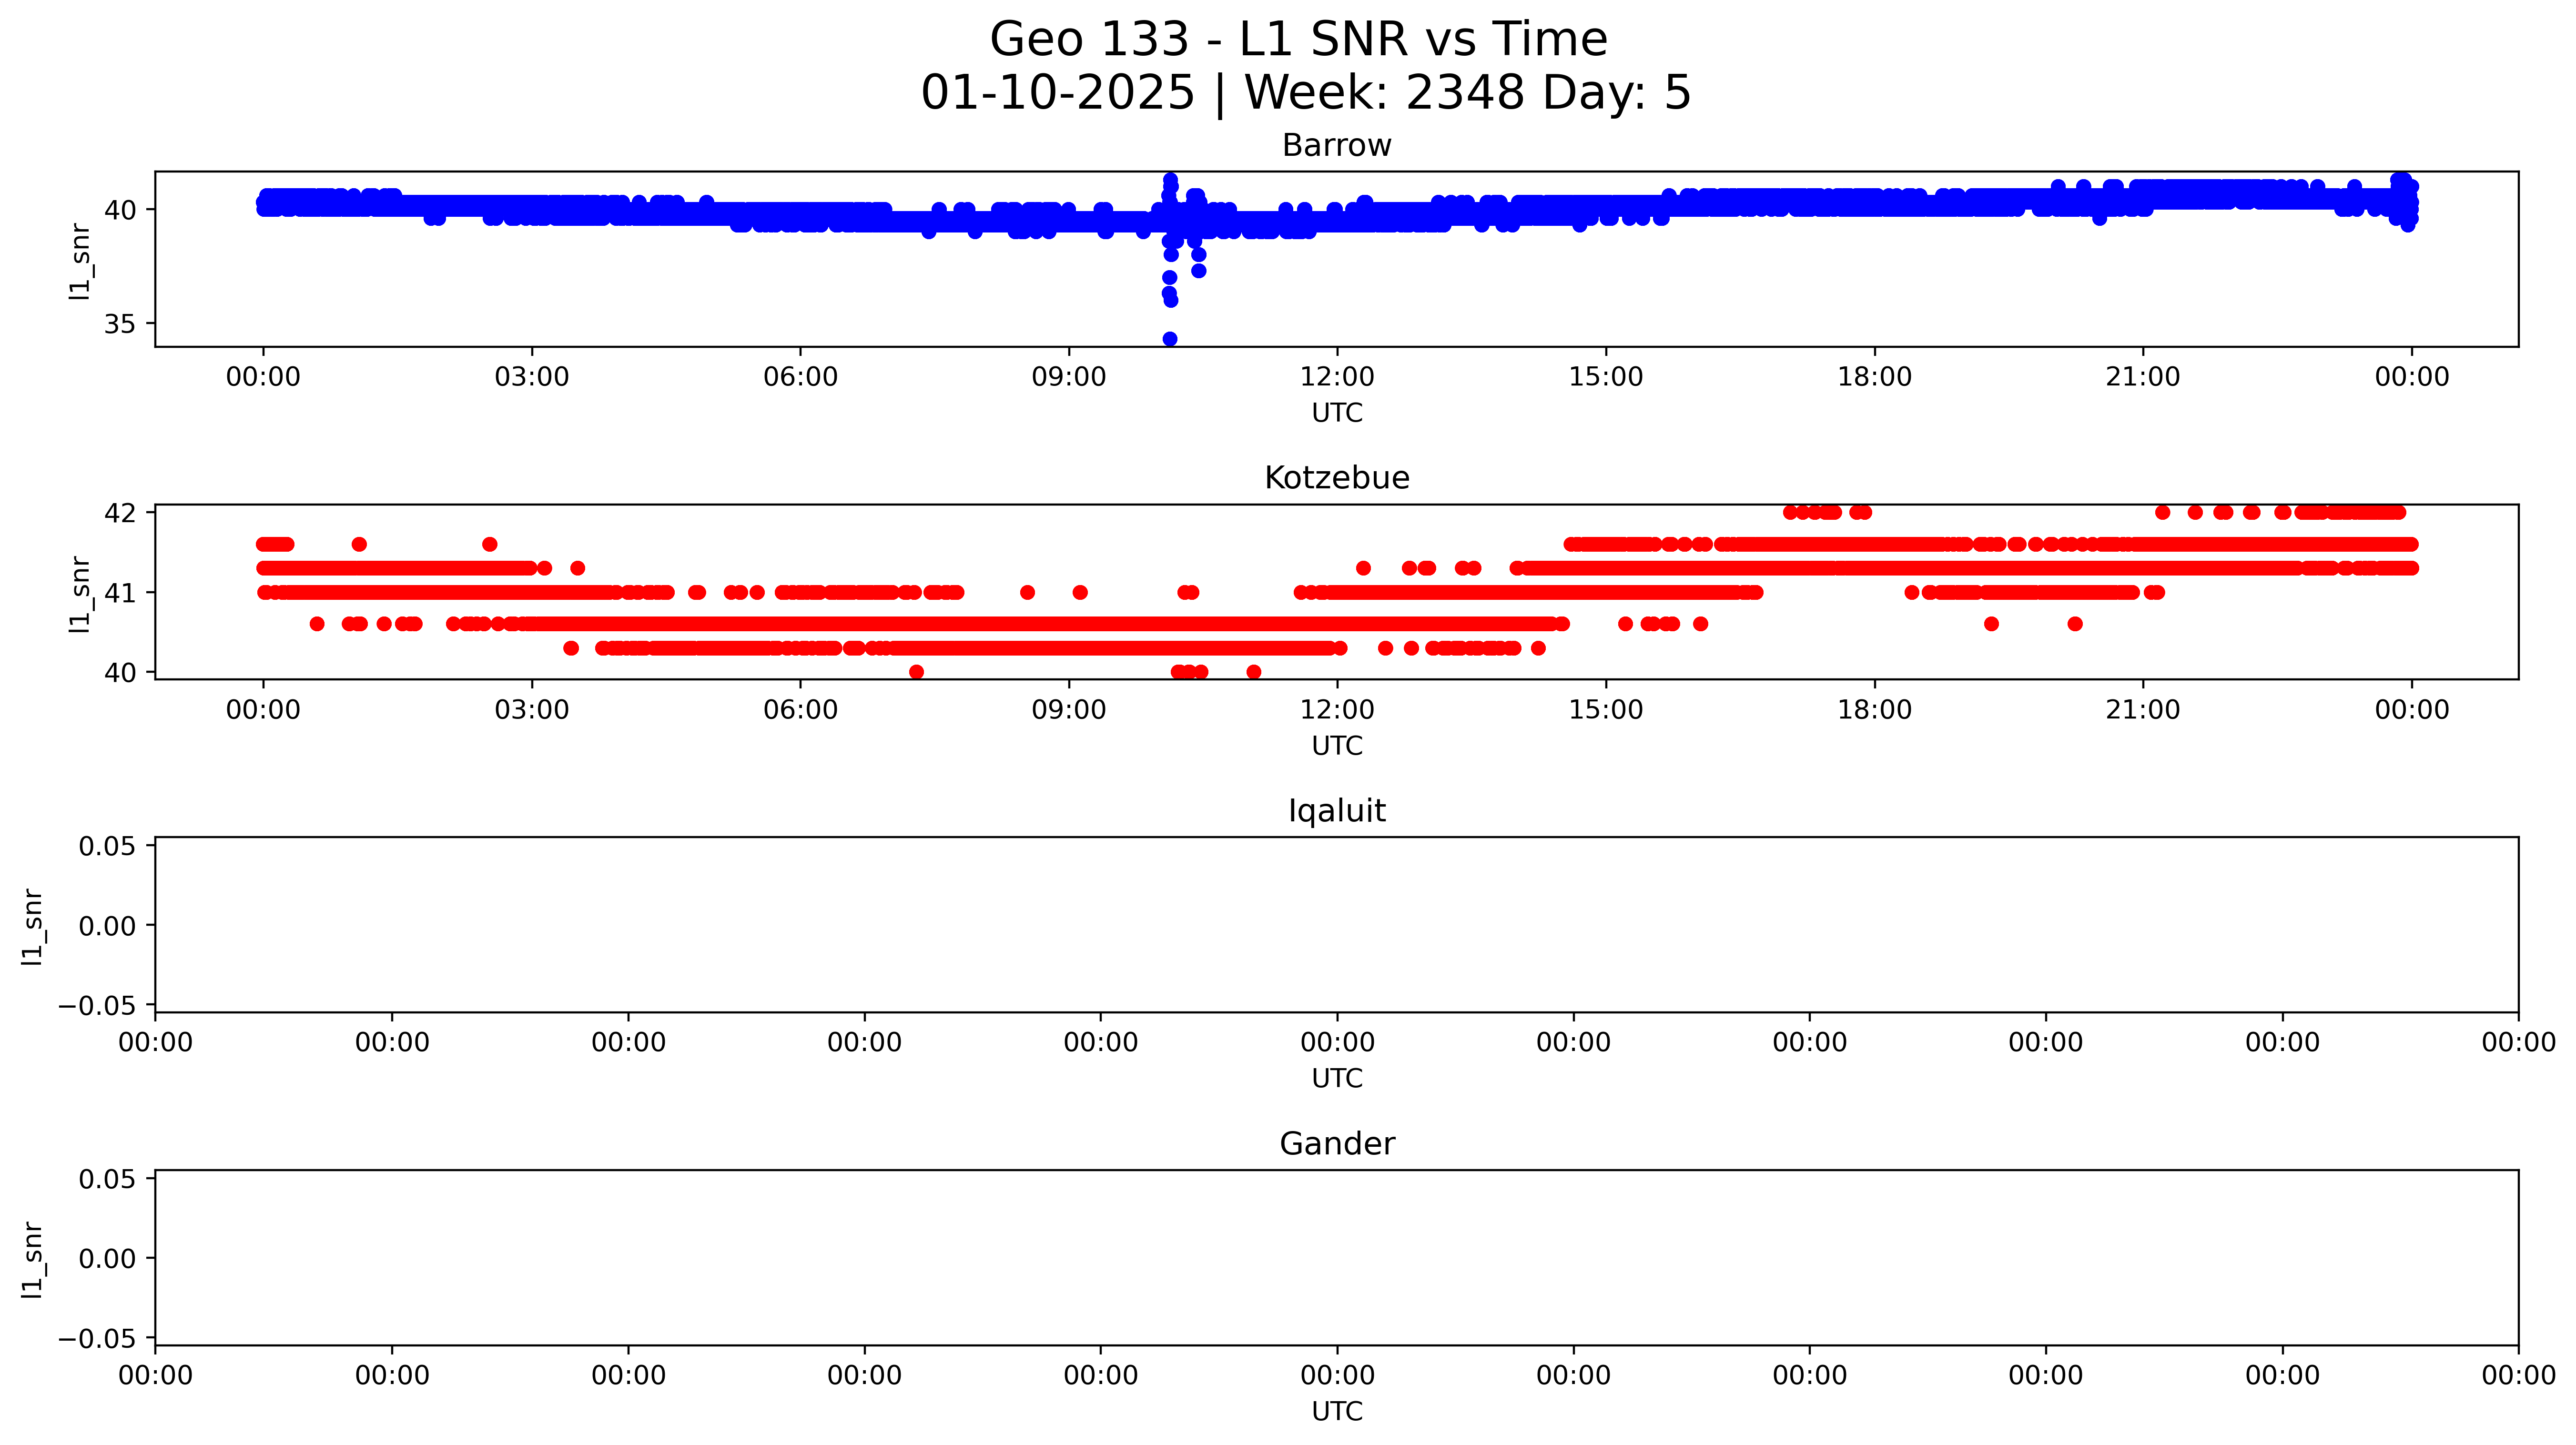The image size is (2576, 1445).
Task: Click the l1_snr y-axis label of Kotzebue plot
Action: (80, 594)
